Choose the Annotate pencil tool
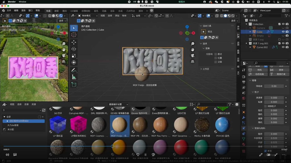291x163 pixels. pyautogui.click(x=74, y=70)
